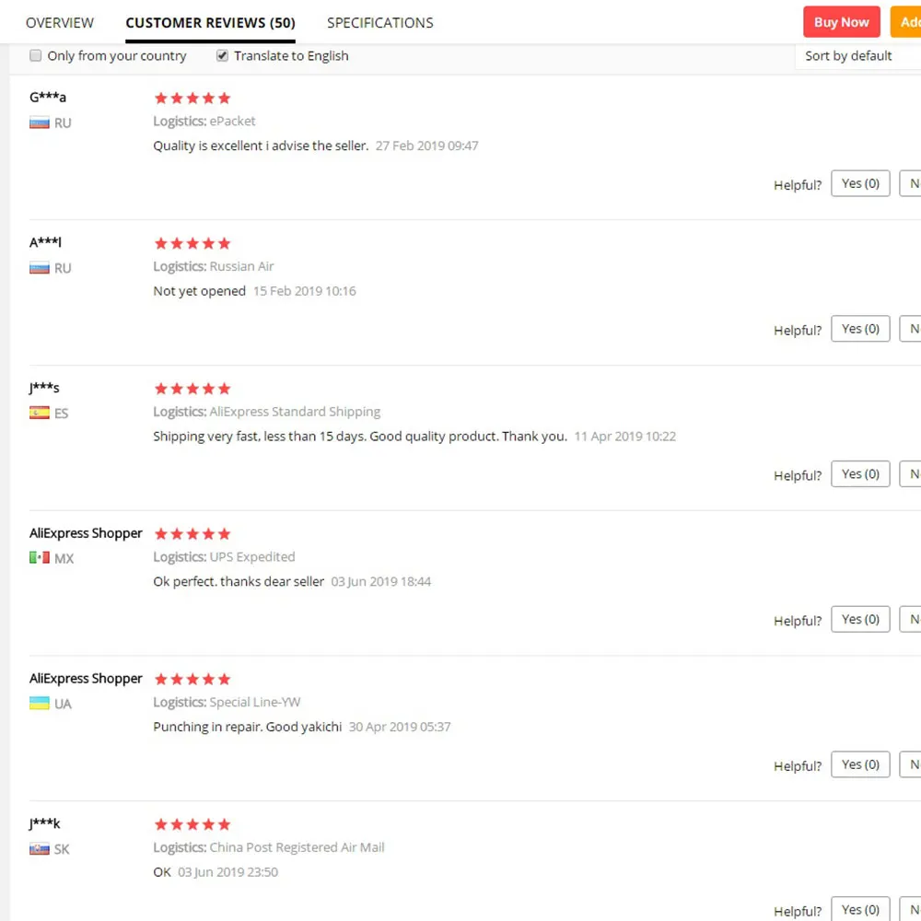Switch to the Overview tab

(x=60, y=22)
